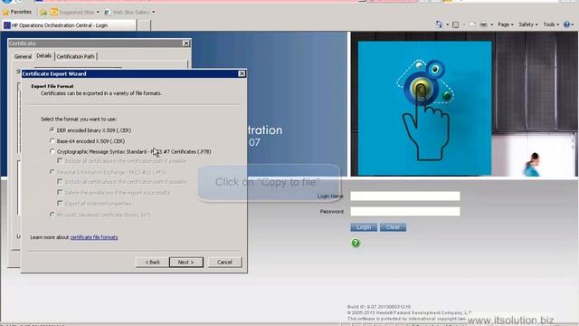Click the HP OO Central tab favicon
Screen dimensions: 579x326
(7, 25)
